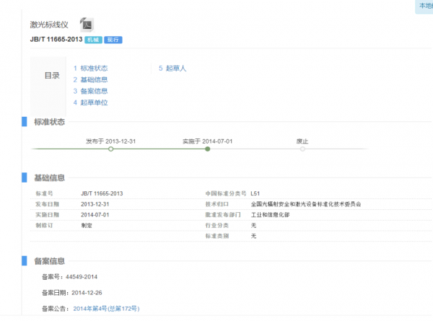This screenshot has height=321, width=433.
Task: Click the standard number JB/T 11665-2013 heading
Action: point(56,39)
